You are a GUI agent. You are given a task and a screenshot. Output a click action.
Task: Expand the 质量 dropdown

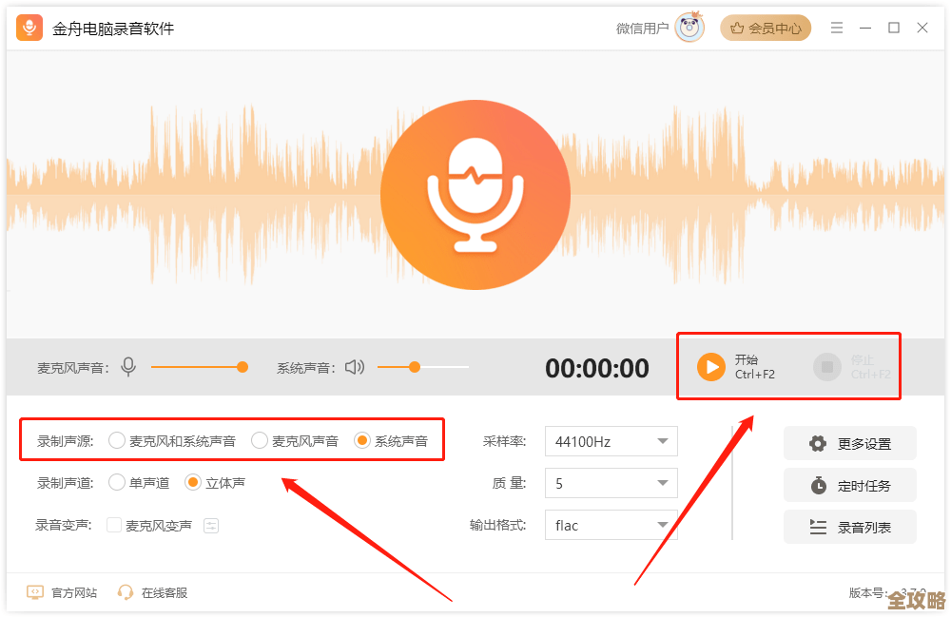point(610,483)
